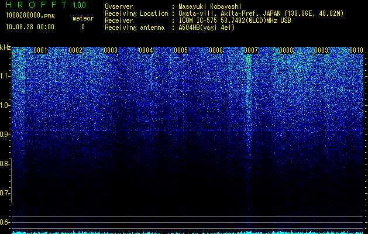The width and height of the screenshot is (368, 234).
Task: Click the meteor count label
Action: tap(83, 18)
